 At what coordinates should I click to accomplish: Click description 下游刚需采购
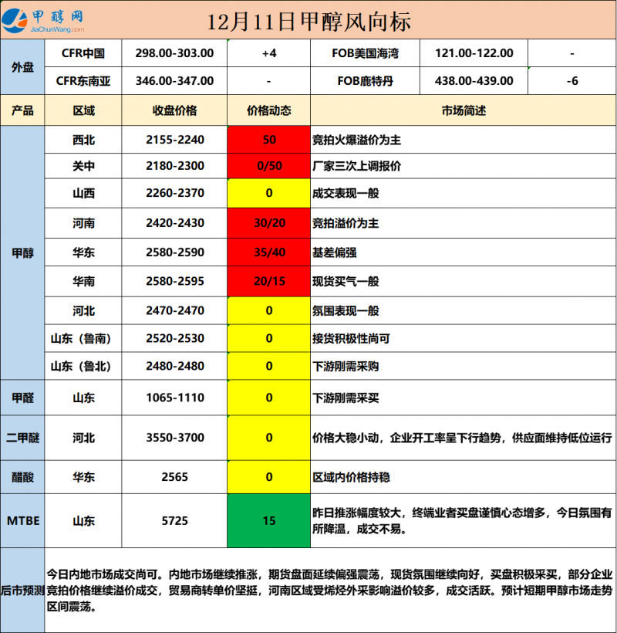coord(346,367)
